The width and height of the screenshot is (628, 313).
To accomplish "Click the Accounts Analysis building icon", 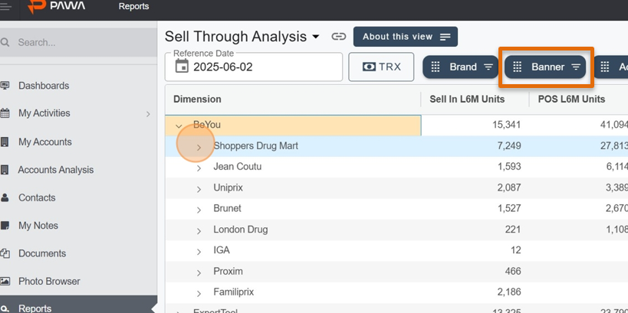I will click(5, 170).
